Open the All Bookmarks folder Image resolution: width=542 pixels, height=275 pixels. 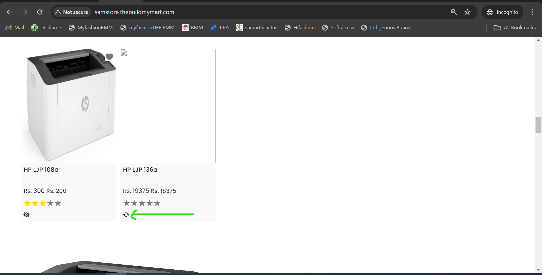coord(515,28)
